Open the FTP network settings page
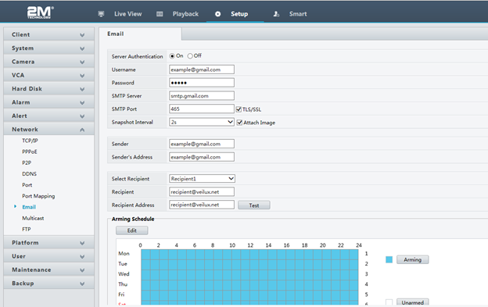 pyautogui.click(x=27, y=230)
